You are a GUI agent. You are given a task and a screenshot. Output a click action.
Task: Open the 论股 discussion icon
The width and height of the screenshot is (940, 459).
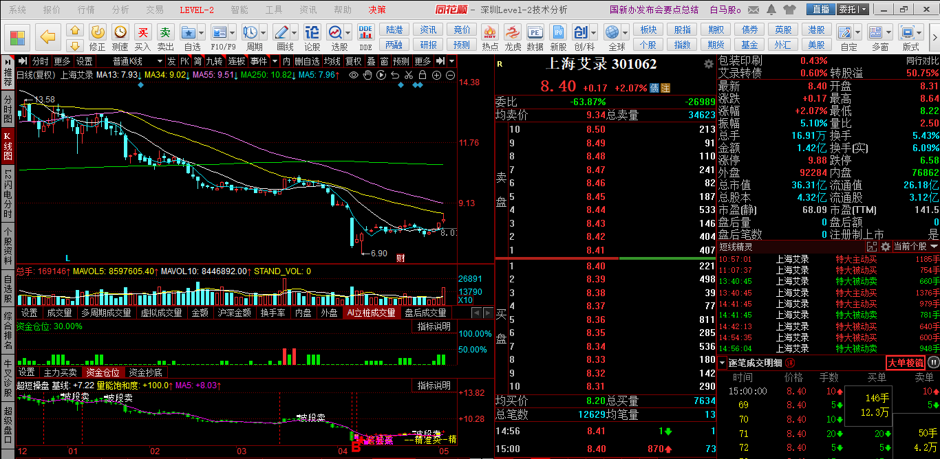[312, 32]
